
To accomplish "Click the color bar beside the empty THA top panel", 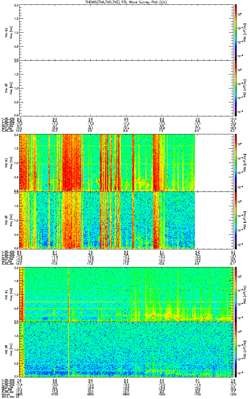I will click(x=236, y=32).
